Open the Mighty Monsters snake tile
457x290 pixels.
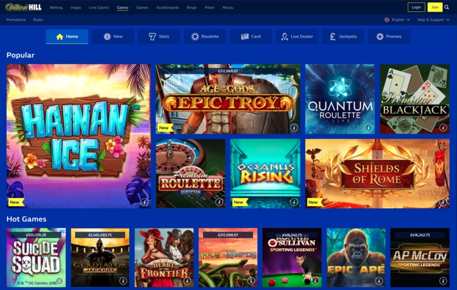pos(228,258)
